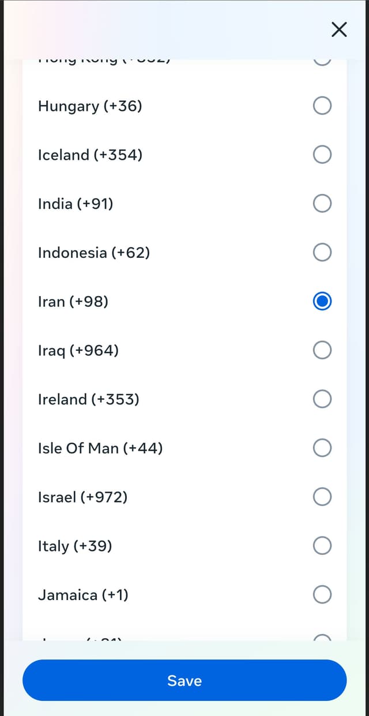The image size is (369, 716).
Task: Choose Iraq (+964) radio button
Action: [322, 350]
